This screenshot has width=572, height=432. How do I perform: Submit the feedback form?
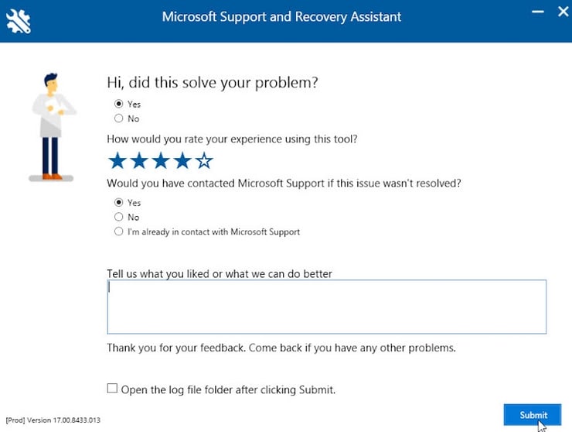(x=533, y=415)
